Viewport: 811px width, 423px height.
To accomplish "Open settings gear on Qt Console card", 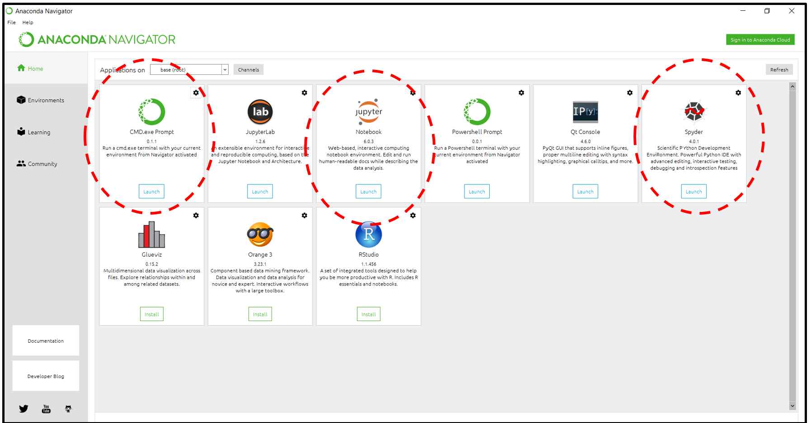I will [x=630, y=92].
